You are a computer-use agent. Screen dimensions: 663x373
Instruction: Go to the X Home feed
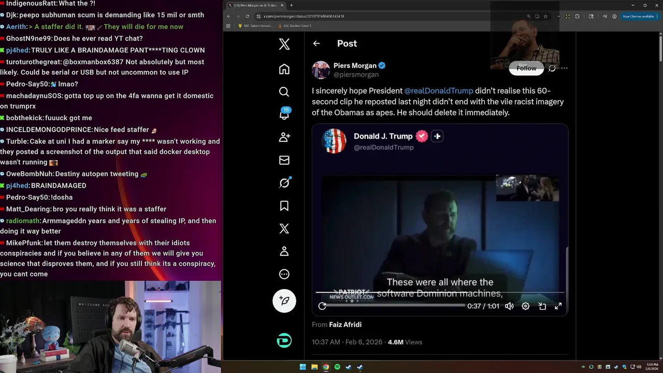tap(284, 69)
